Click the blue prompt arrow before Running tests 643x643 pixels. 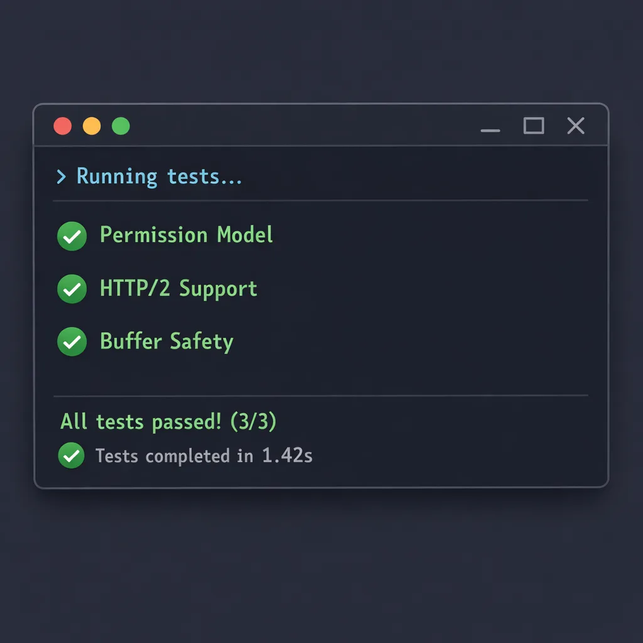(61, 176)
